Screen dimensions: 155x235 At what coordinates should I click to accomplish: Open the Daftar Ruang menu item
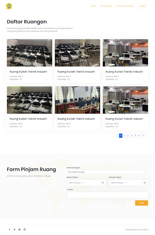pyautogui.click(x=106, y=6)
